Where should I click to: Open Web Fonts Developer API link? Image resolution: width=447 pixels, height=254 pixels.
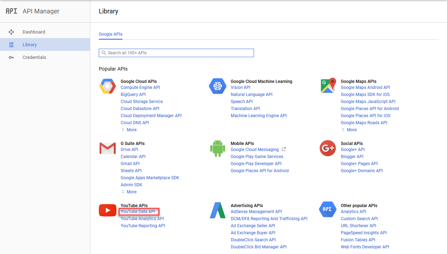coord(365,247)
